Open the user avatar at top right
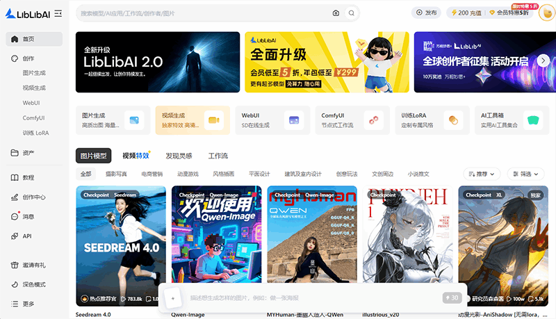 pyautogui.click(x=545, y=13)
